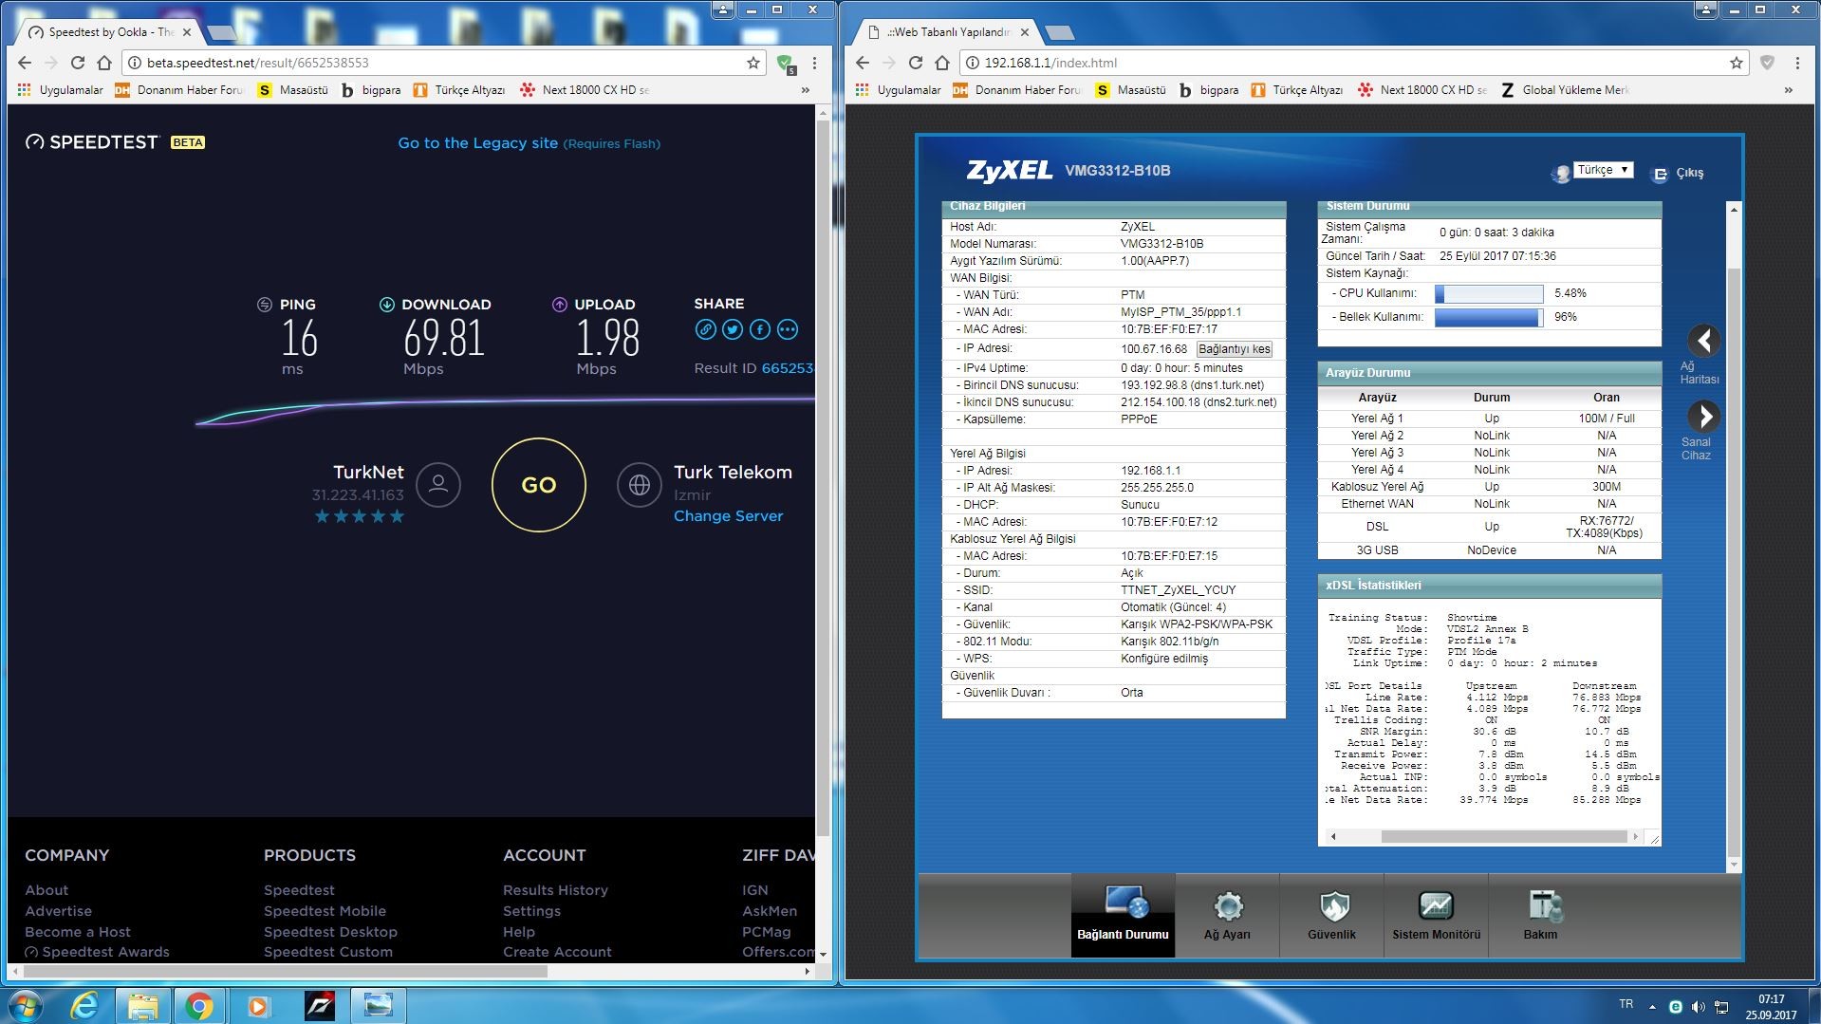Click the Turk Telekom server globe icon
Image resolution: width=1821 pixels, height=1024 pixels.
[x=640, y=485]
